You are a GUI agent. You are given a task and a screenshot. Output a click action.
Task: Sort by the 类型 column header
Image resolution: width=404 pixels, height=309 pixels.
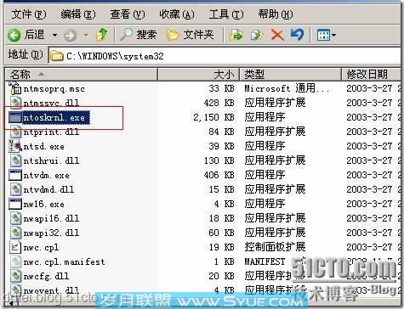pyautogui.click(x=291, y=75)
